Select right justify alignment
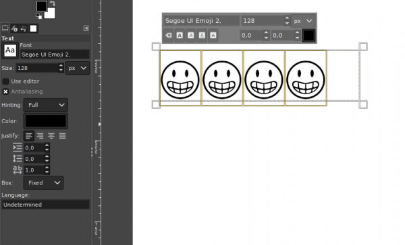The height and width of the screenshot is (245, 405). [x=40, y=136]
